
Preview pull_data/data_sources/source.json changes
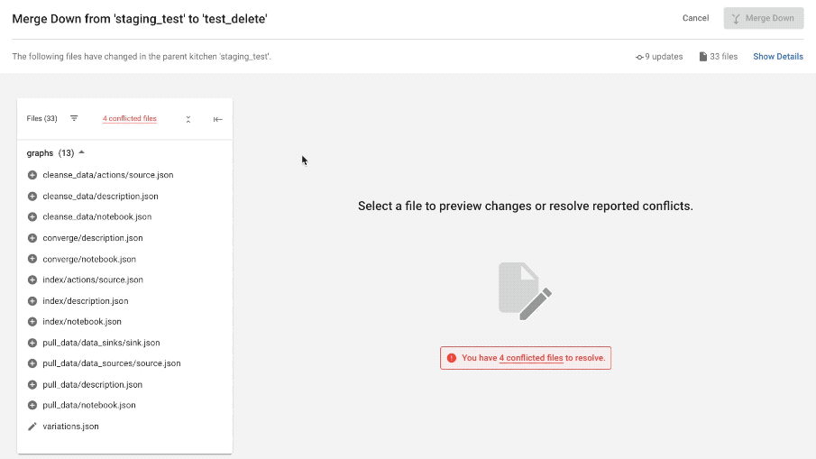point(112,363)
